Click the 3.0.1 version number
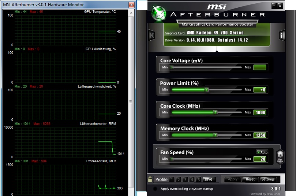 click(x=276, y=189)
